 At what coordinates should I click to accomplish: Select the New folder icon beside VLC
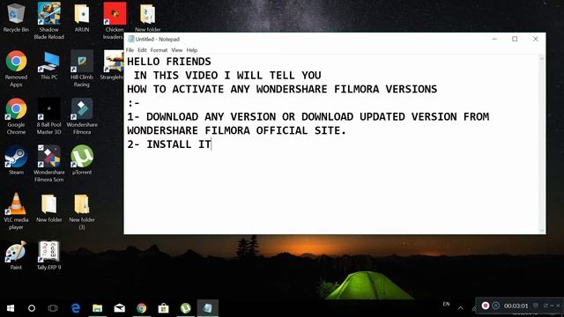tap(49, 208)
